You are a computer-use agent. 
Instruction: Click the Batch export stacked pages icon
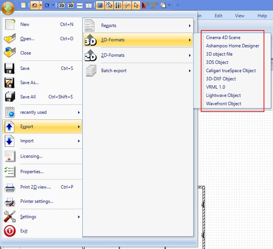91,71
